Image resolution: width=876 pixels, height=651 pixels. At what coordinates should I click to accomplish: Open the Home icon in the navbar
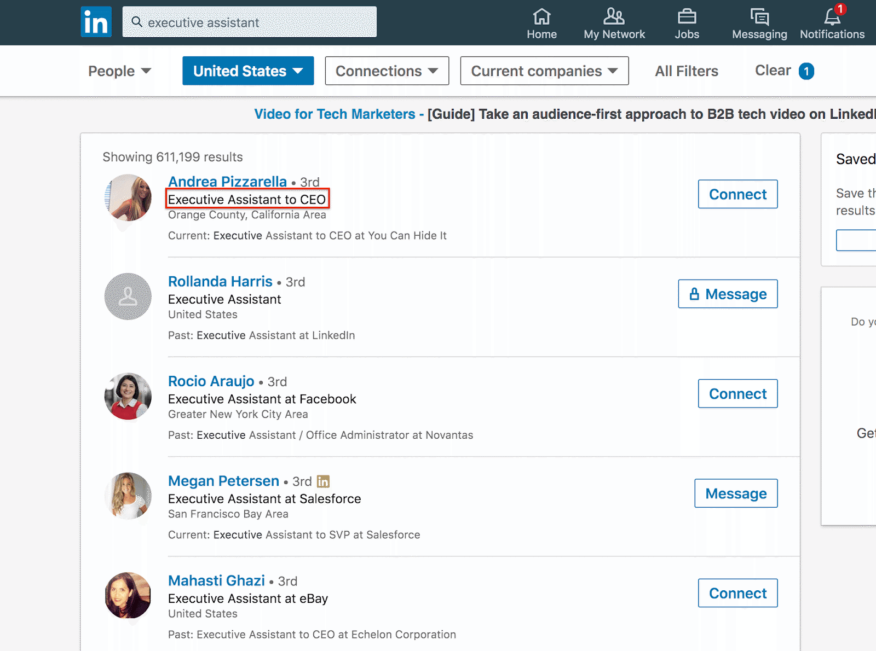[541, 16]
